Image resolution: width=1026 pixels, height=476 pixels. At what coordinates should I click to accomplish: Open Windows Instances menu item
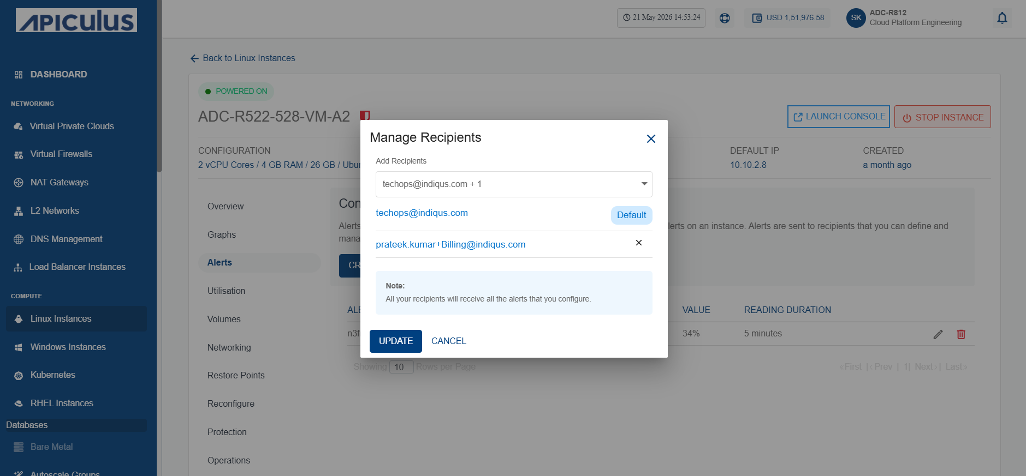tap(68, 347)
